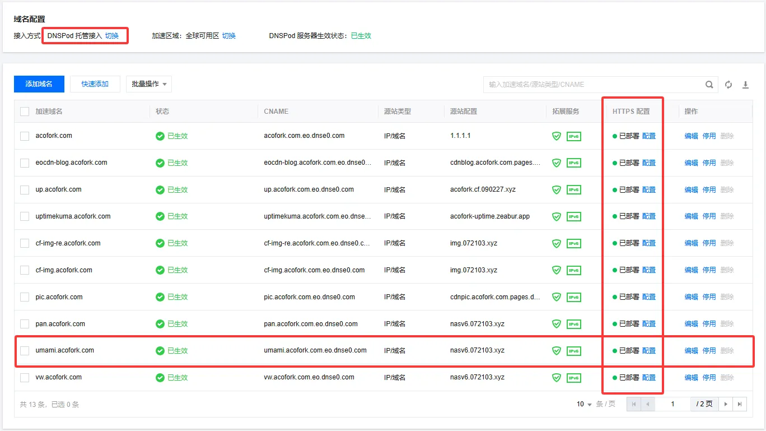Click 配置 in pic.acofork.com HTTPS column
This screenshot has height=431, width=766.
648,297
